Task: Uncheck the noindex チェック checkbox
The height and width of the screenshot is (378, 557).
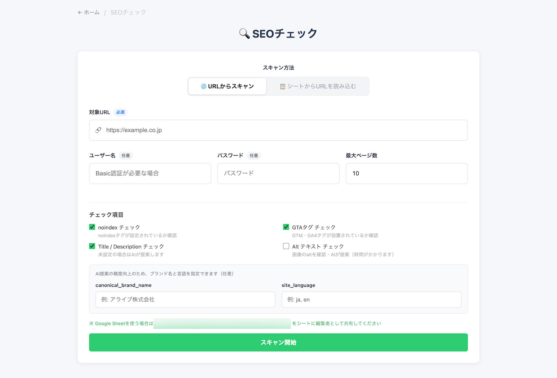Action: pos(92,227)
